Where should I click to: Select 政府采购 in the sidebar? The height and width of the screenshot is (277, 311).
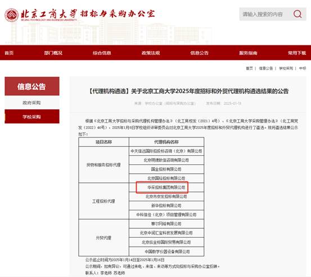pyautogui.click(x=31, y=103)
